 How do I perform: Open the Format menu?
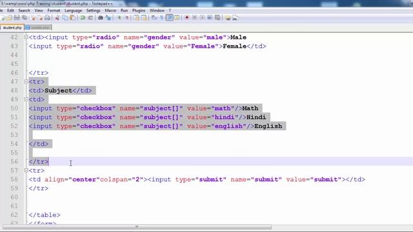(54, 10)
